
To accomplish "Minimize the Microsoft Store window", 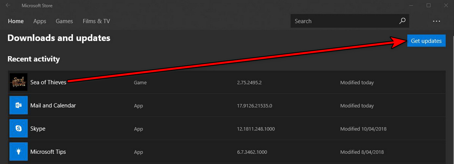I will pyautogui.click(x=412, y=5).
